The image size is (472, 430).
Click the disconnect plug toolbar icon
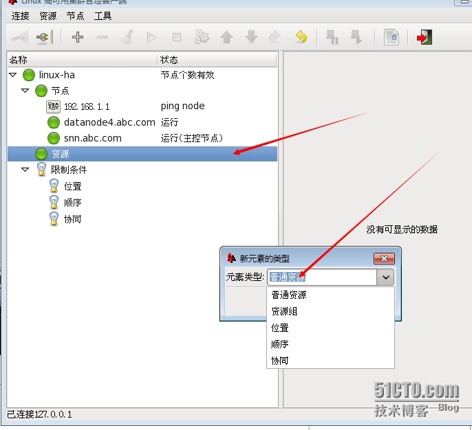(44, 37)
